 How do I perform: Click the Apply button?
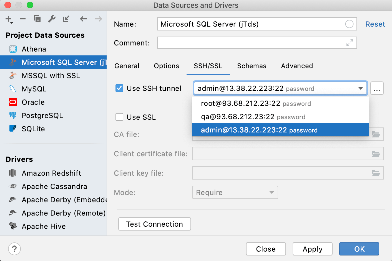click(x=313, y=249)
